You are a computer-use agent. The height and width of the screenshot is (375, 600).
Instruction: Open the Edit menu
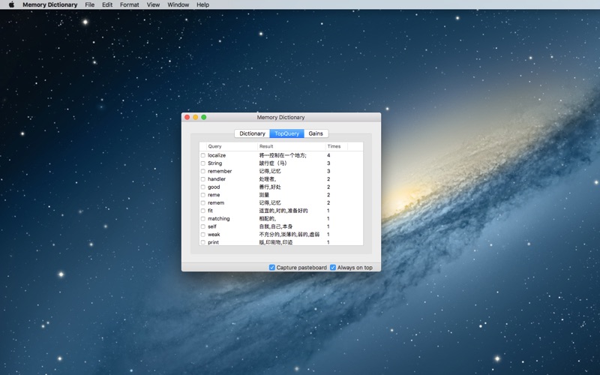point(107,4)
